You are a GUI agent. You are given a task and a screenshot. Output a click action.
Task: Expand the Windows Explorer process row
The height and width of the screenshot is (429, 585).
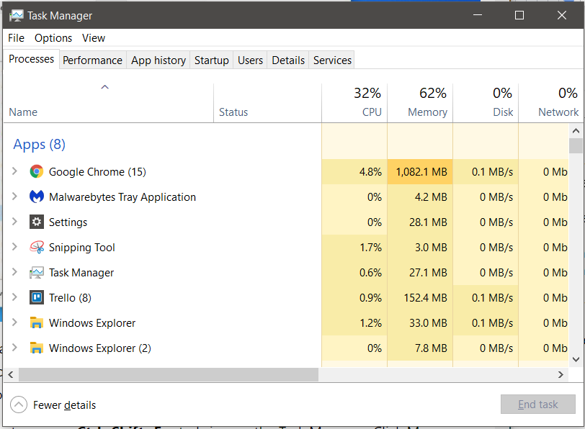click(x=14, y=322)
